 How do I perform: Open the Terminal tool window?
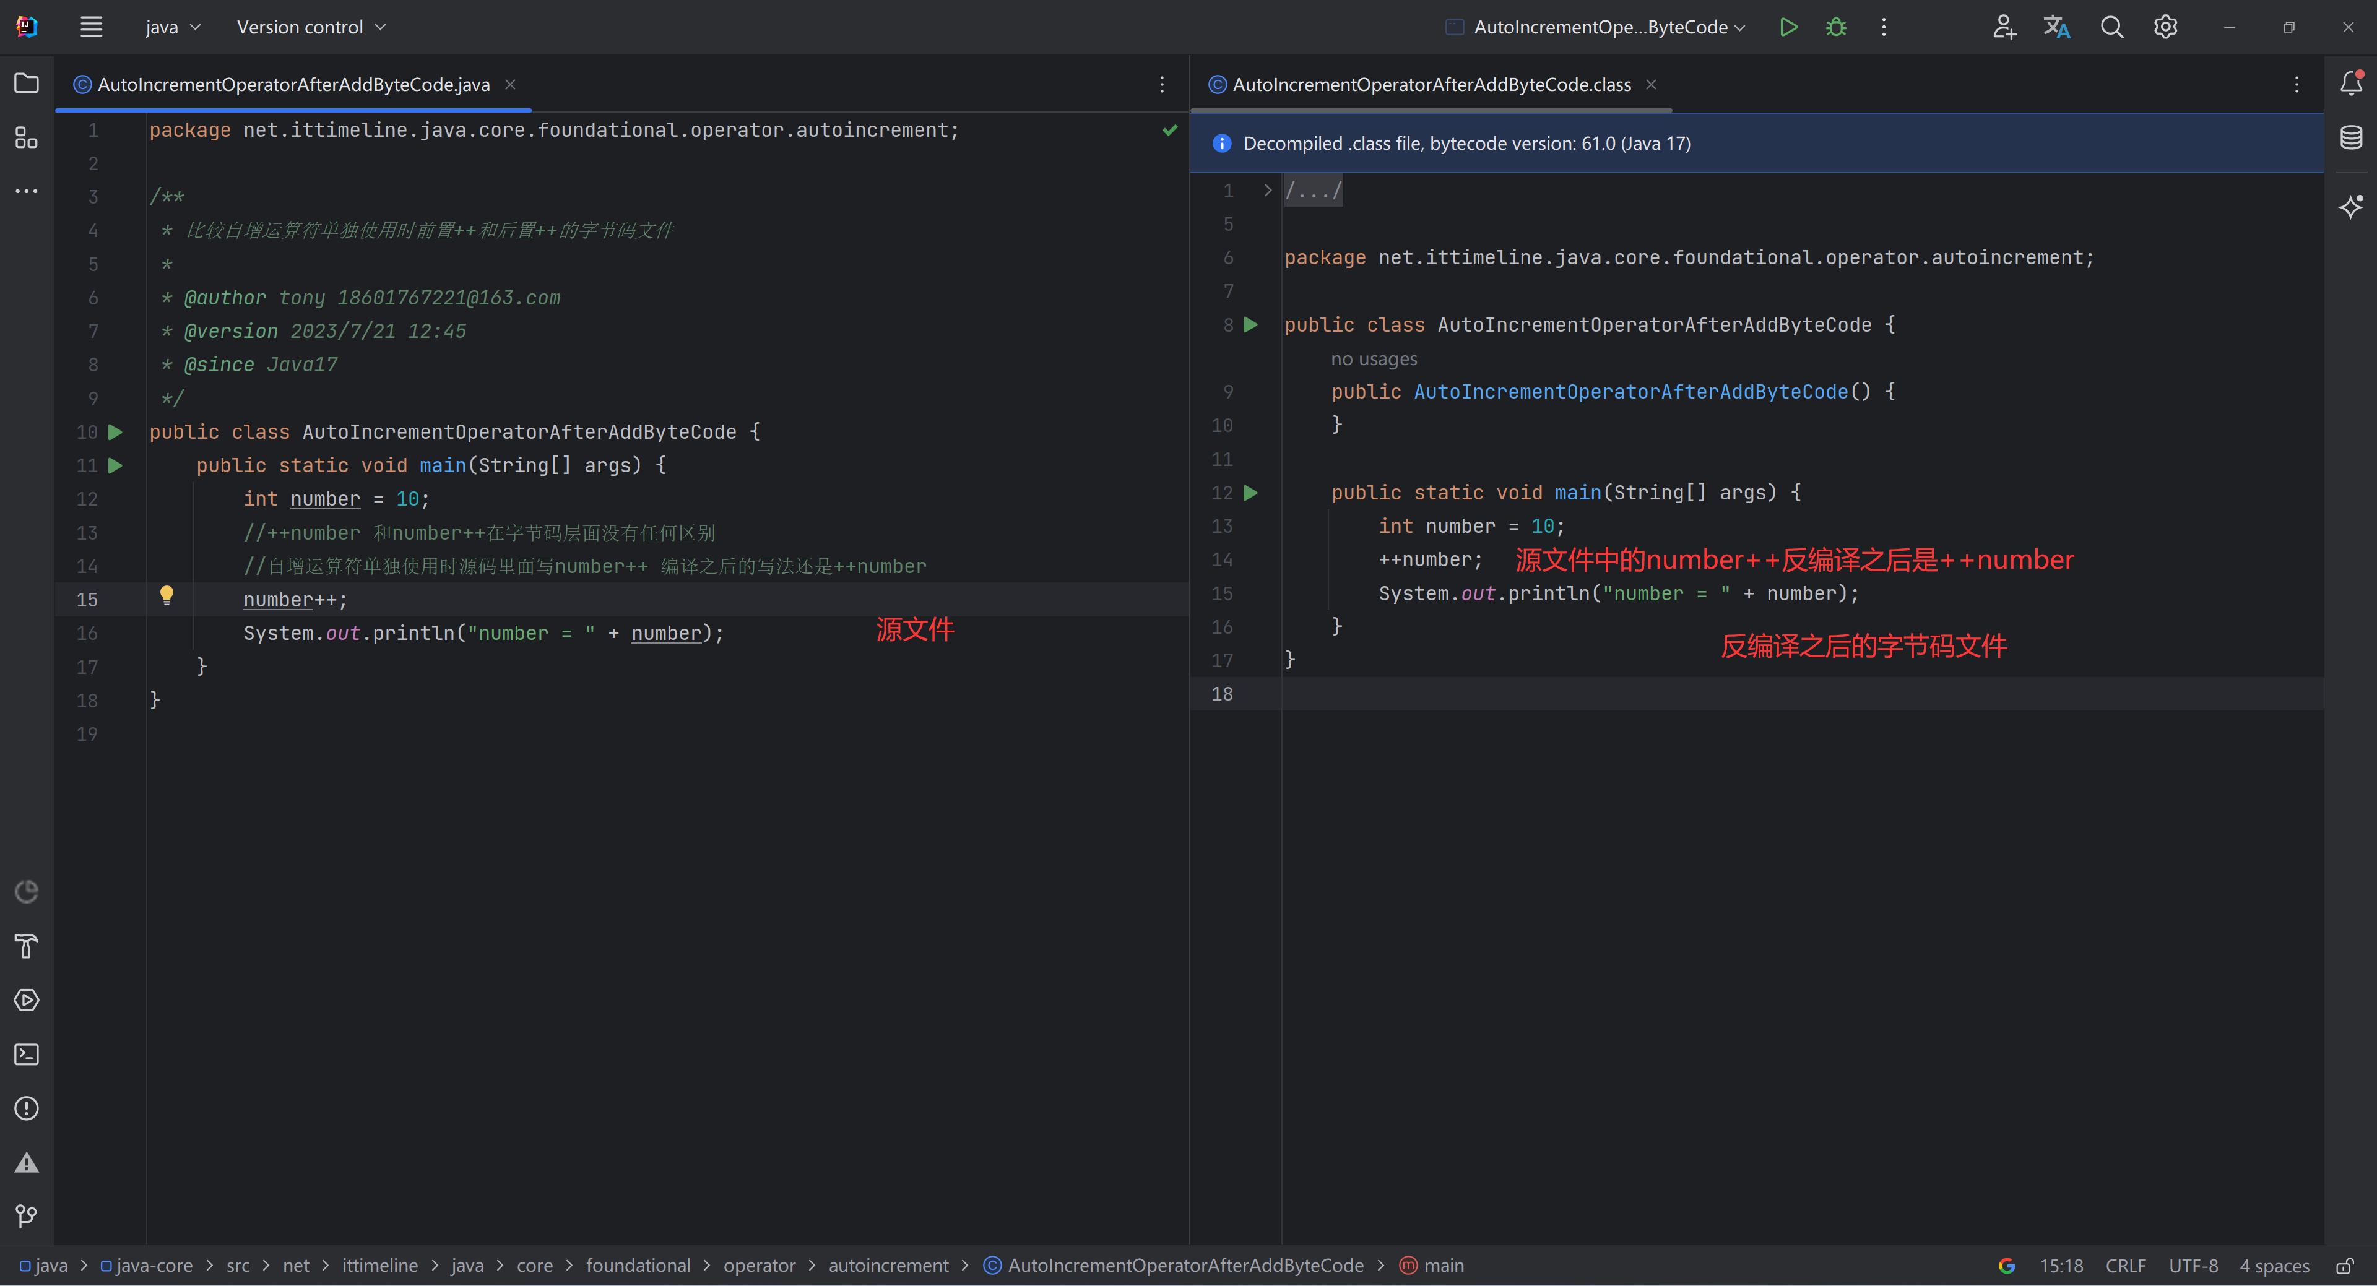[x=27, y=1055]
